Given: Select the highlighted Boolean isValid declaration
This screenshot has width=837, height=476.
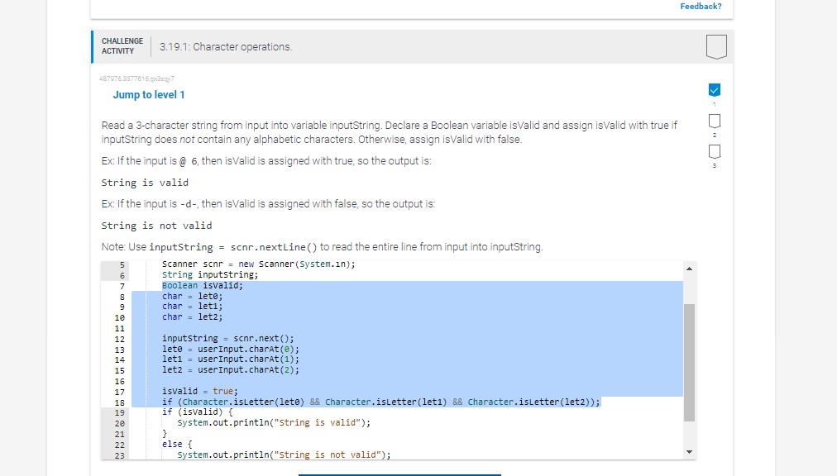Looking at the screenshot, I should [x=196, y=285].
